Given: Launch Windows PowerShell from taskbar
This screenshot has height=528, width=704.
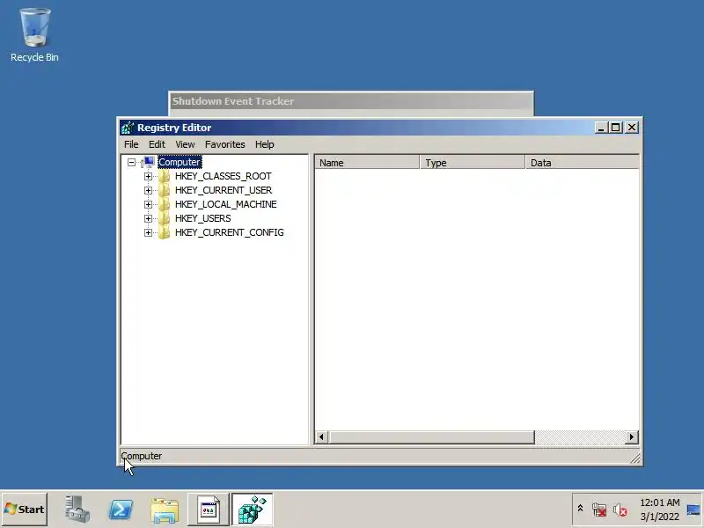Looking at the screenshot, I should (121, 510).
